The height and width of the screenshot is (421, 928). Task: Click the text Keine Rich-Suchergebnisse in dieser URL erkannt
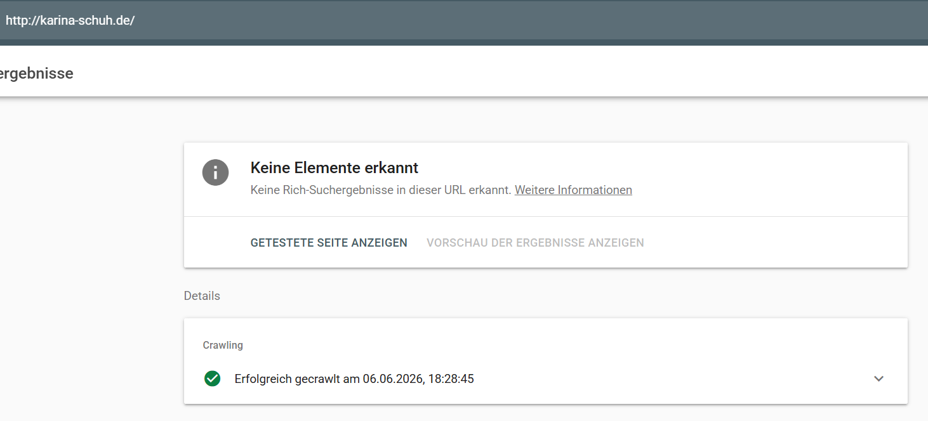click(381, 190)
